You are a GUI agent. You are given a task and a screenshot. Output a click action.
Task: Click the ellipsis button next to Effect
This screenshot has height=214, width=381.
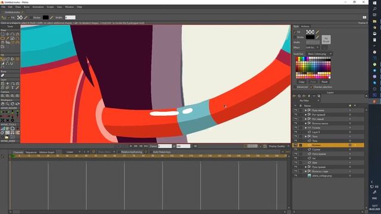point(324,48)
